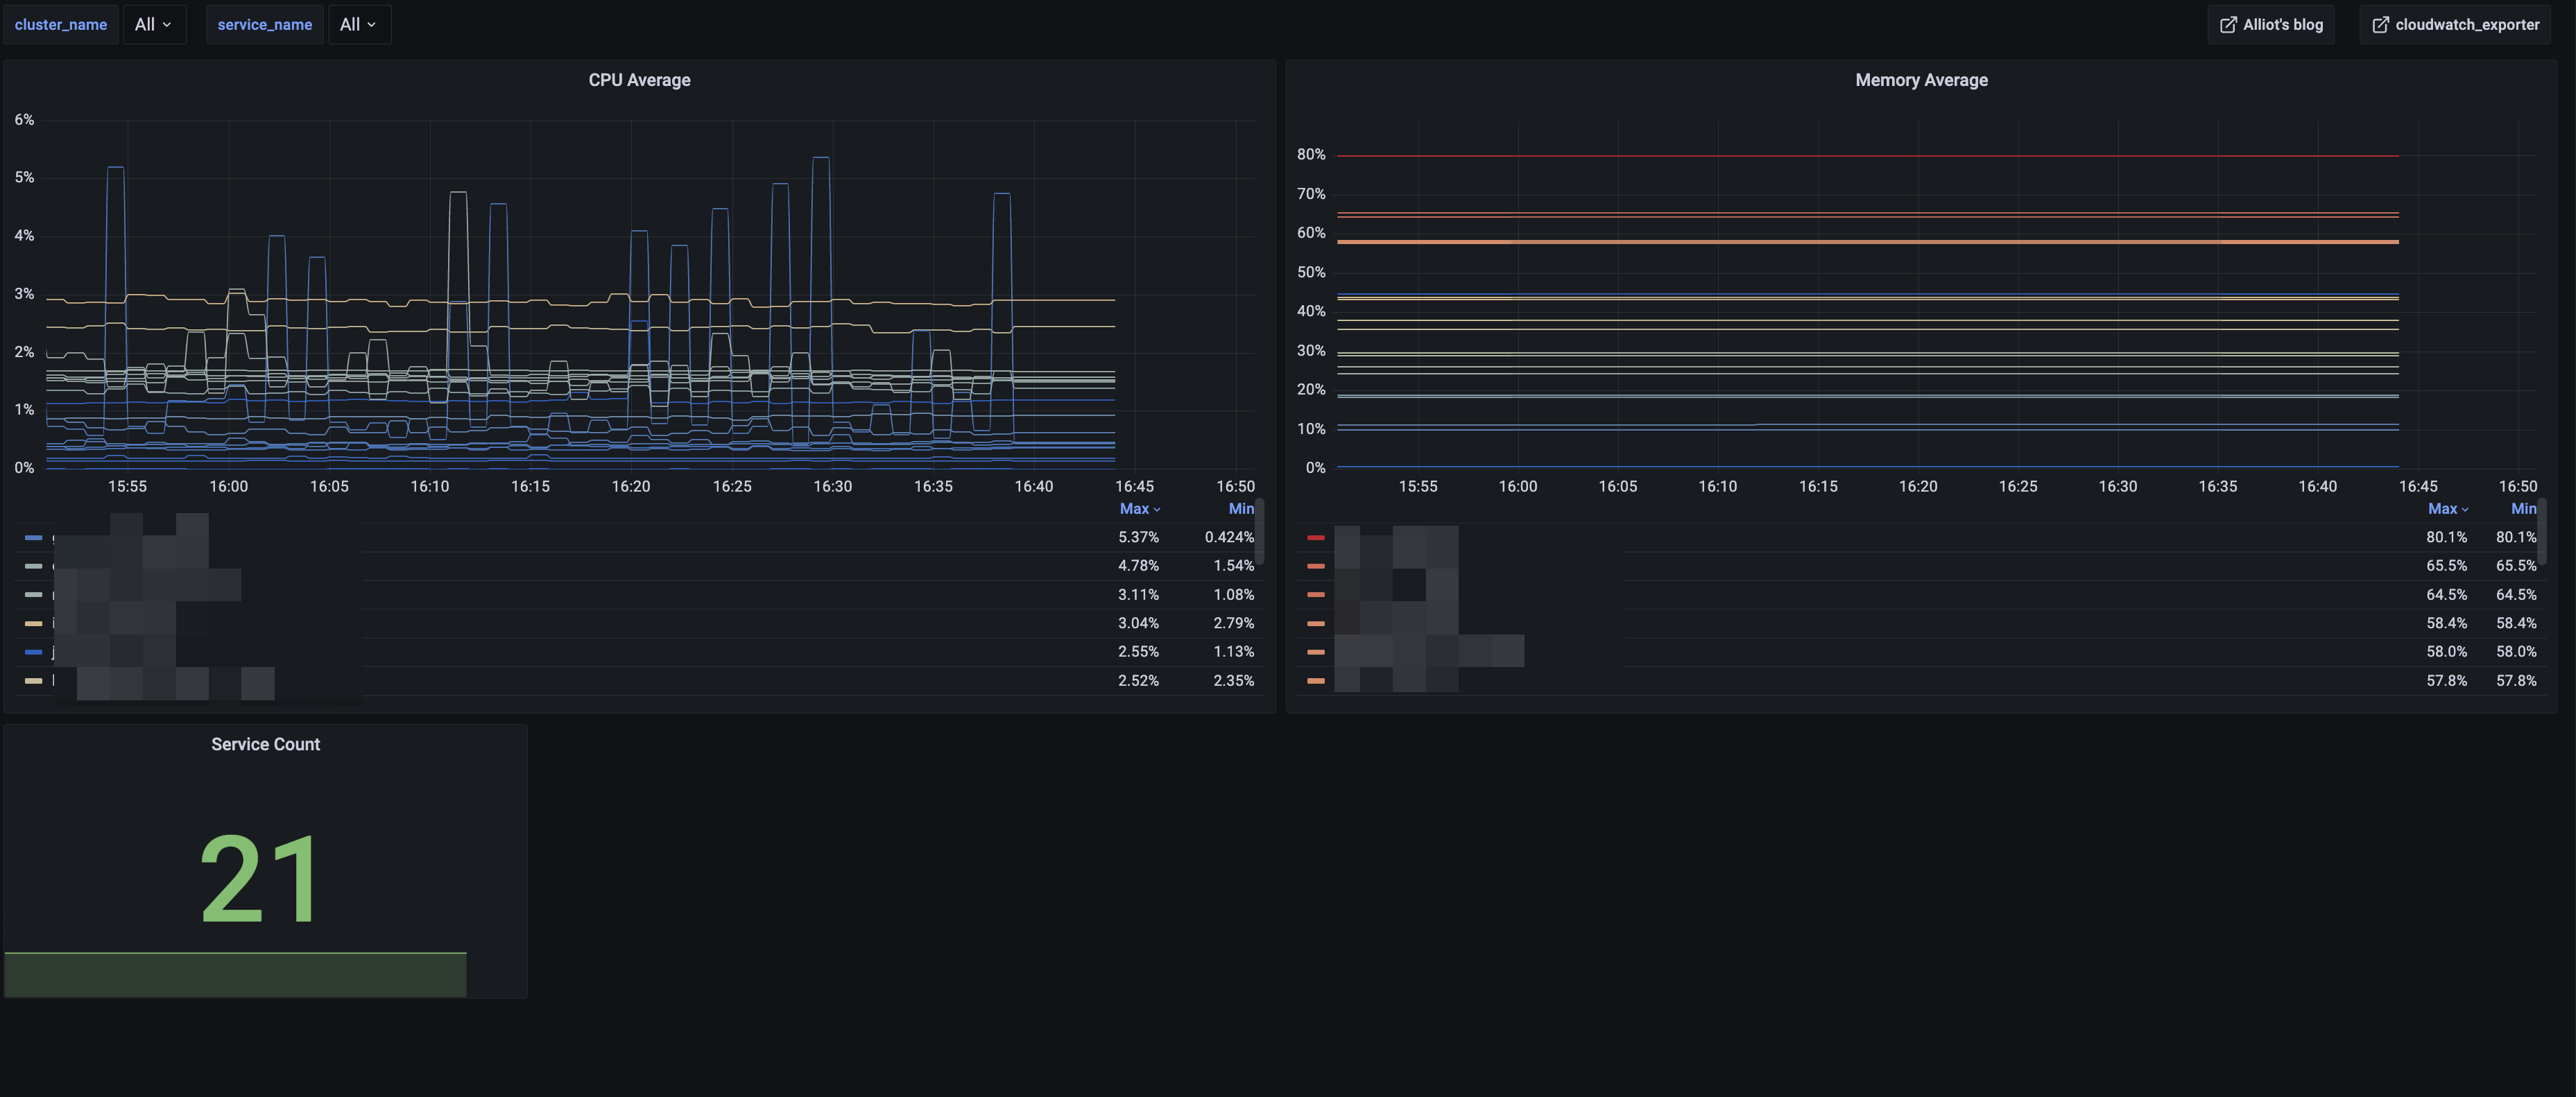Sort CPU Average legend by Min column
2576x1097 pixels.
(x=1241, y=509)
